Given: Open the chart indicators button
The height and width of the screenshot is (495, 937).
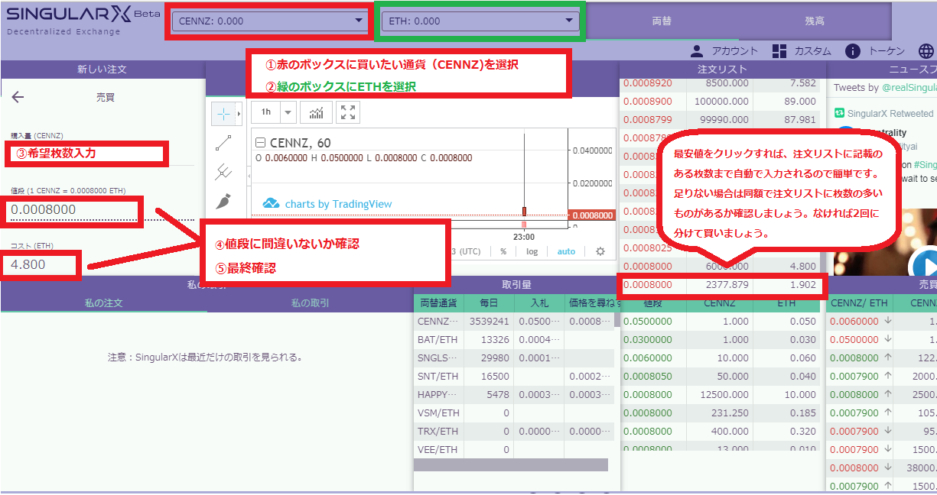Looking at the screenshot, I should 316,112.
